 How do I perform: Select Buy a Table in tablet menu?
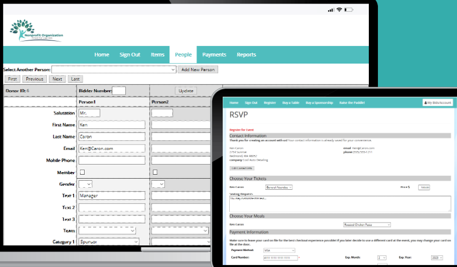click(x=291, y=103)
